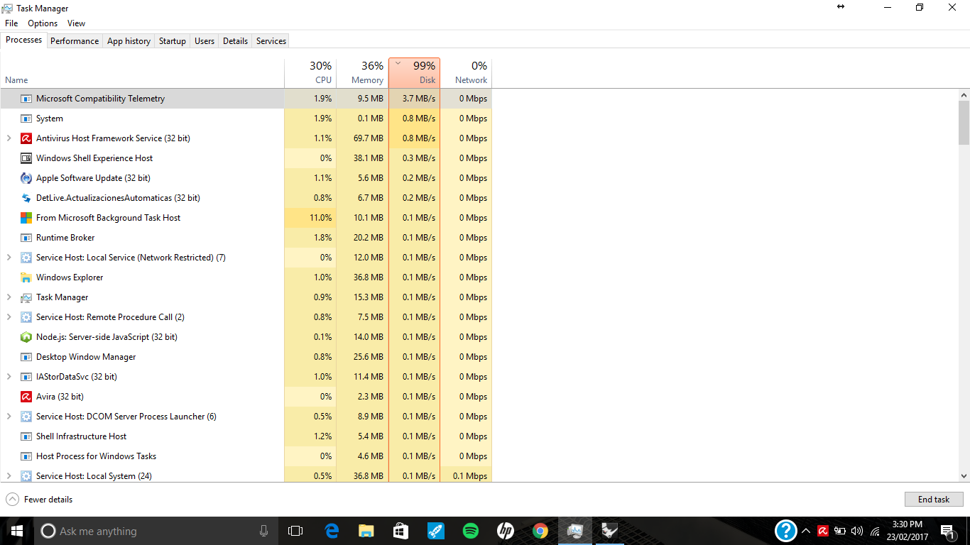Sort processes by the Memory column header
The width and height of the screenshot is (970, 545).
click(x=362, y=73)
